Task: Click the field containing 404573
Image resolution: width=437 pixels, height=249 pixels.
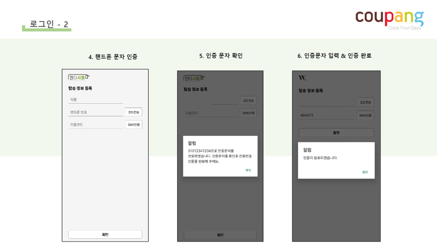Action: click(x=326, y=115)
